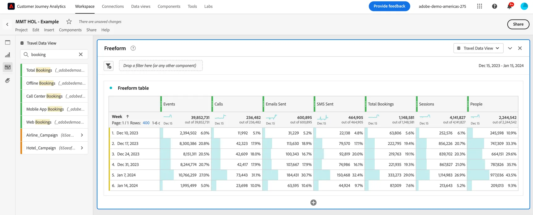Go back using the left chevron
The image size is (533, 215).
coord(7,24)
